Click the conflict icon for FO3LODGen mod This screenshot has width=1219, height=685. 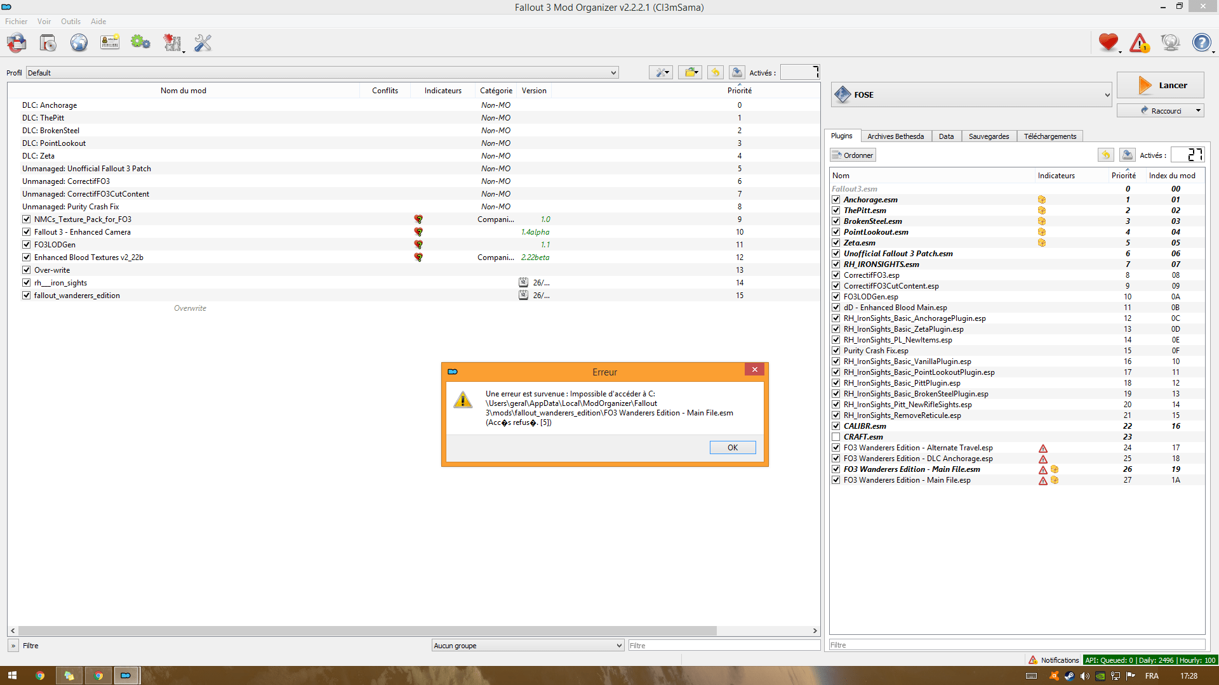coord(418,245)
